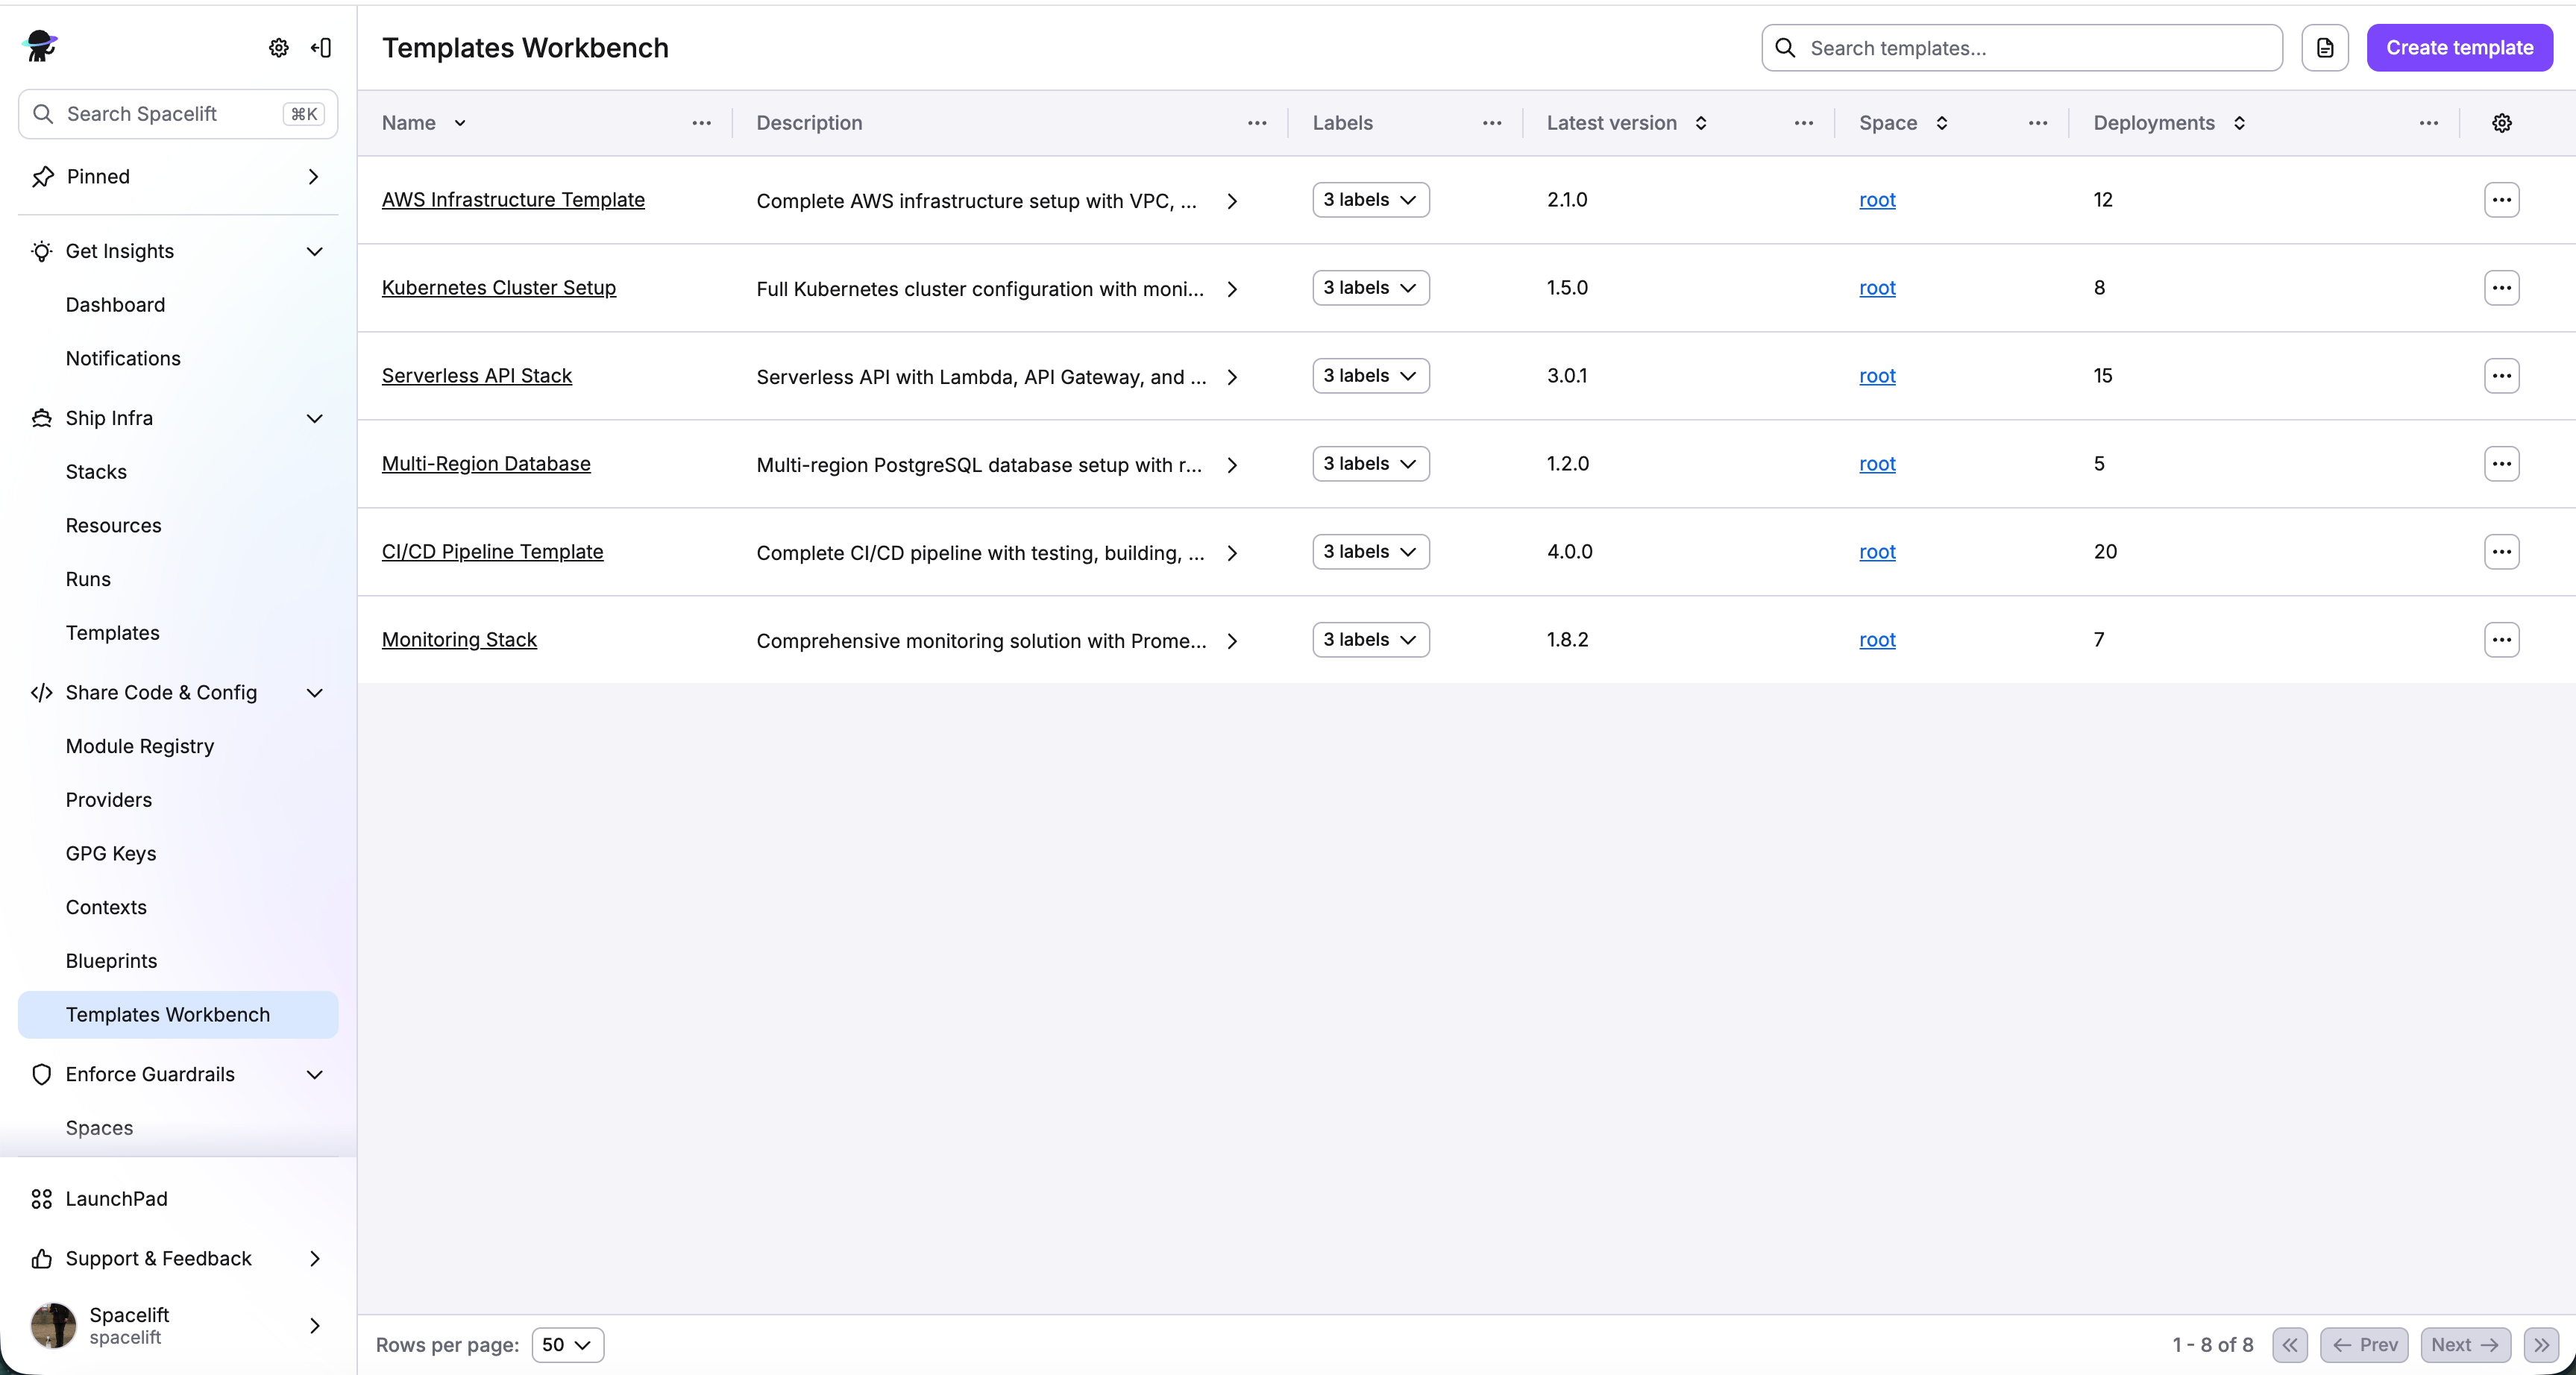The height and width of the screenshot is (1375, 2576).
Task: Click the Create template button
Action: [2459, 48]
